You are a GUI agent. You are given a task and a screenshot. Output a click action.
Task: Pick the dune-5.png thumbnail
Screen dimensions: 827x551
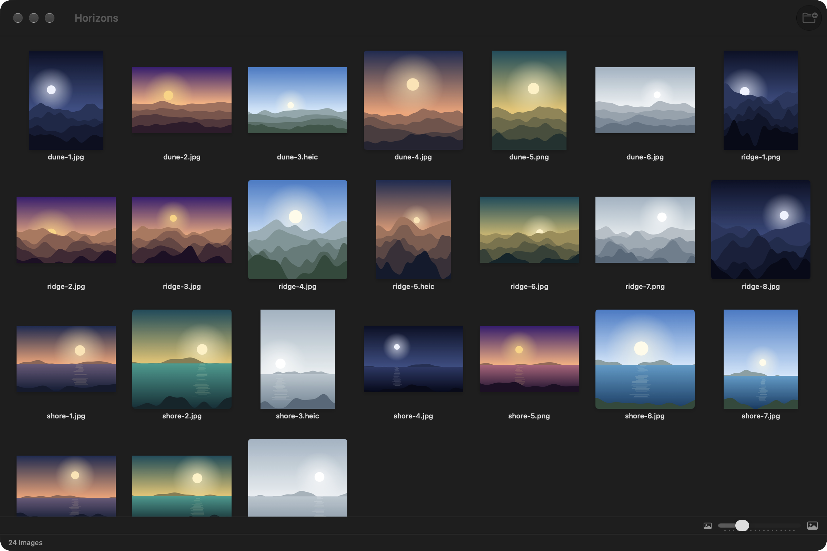[x=529, y=100]
